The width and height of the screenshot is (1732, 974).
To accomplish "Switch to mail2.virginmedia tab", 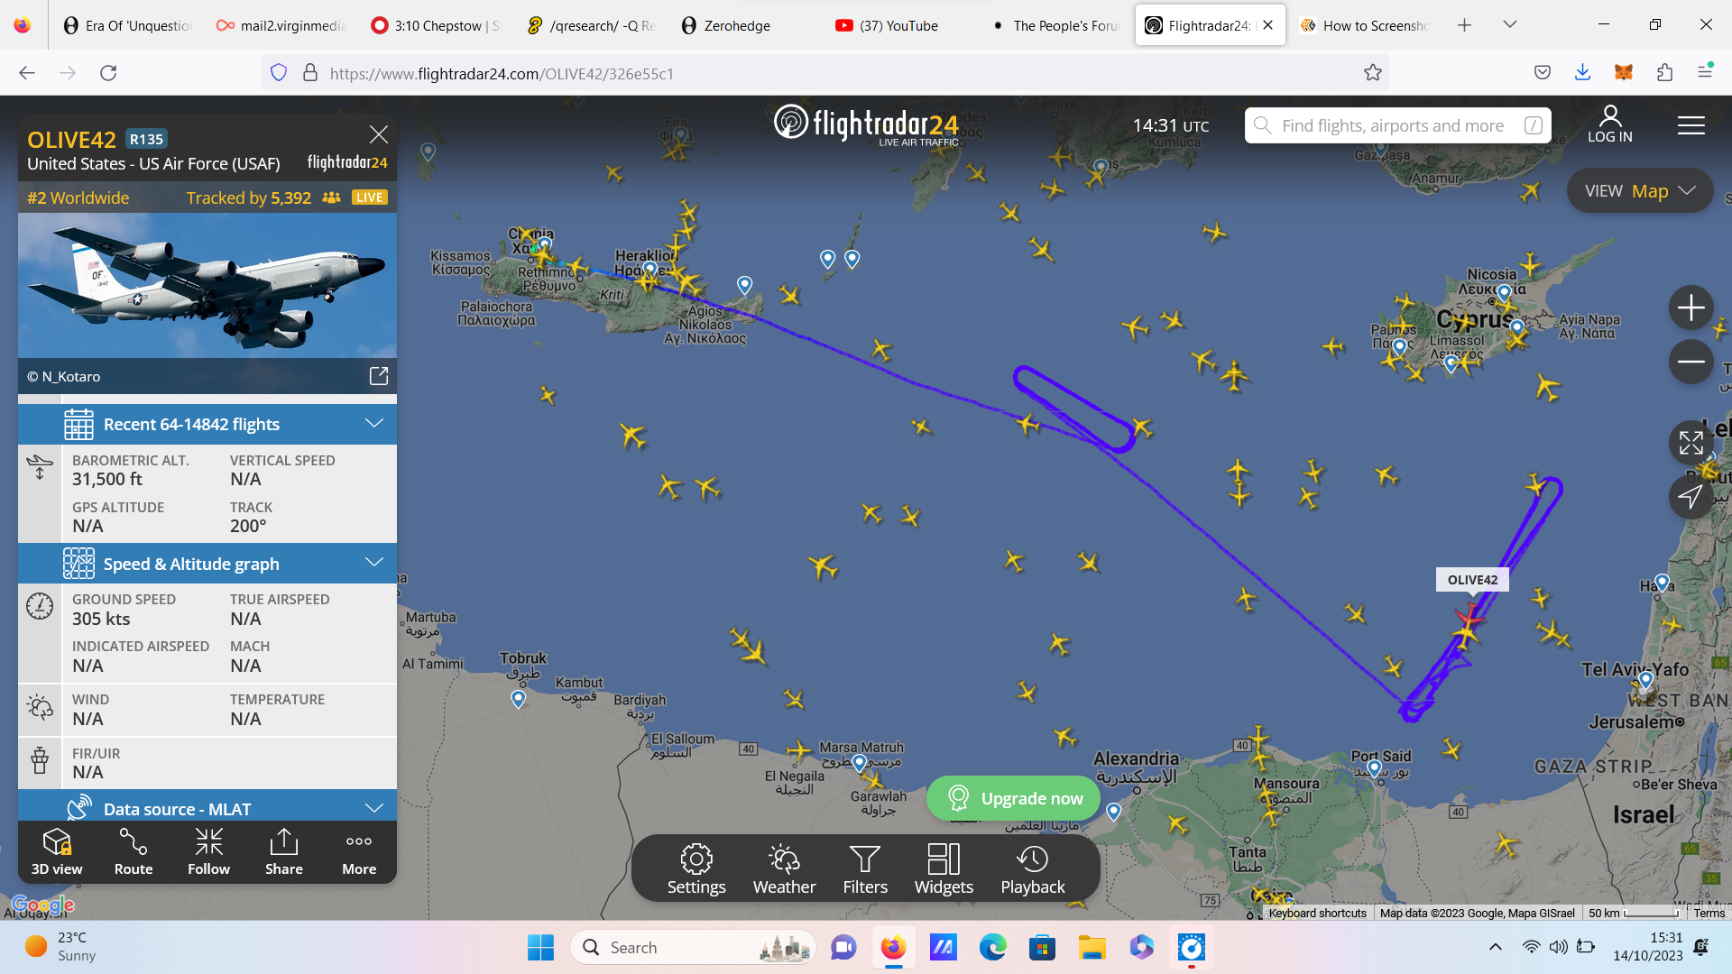I will tap(283, 25).
